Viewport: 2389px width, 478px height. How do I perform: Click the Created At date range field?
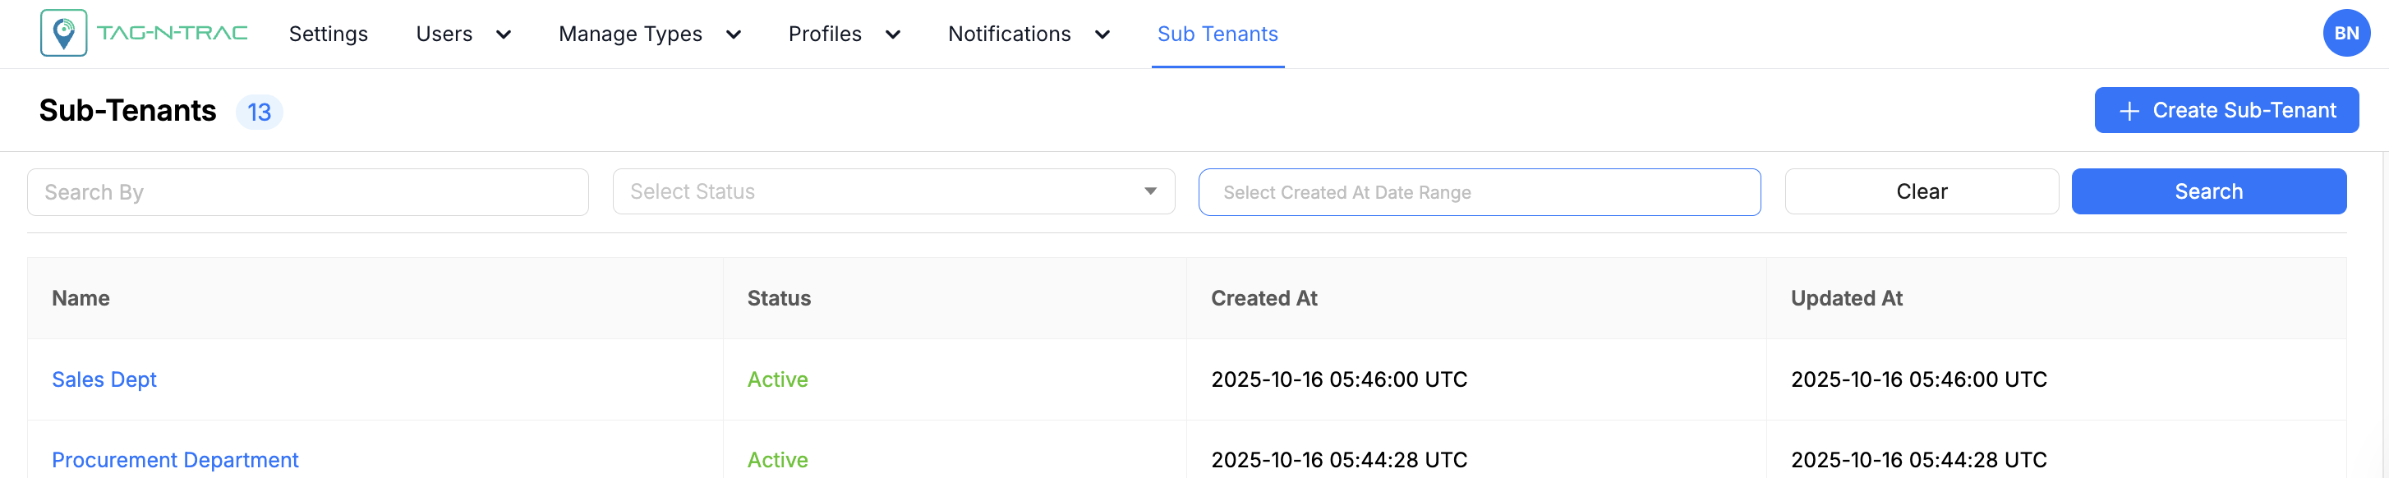click(1478, 191)
